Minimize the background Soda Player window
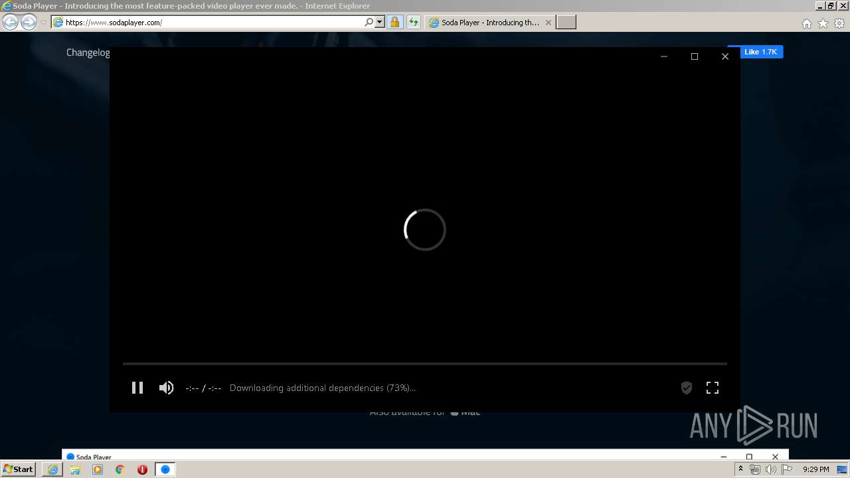Viewport: 850px width, 478px height. (724, 457)
